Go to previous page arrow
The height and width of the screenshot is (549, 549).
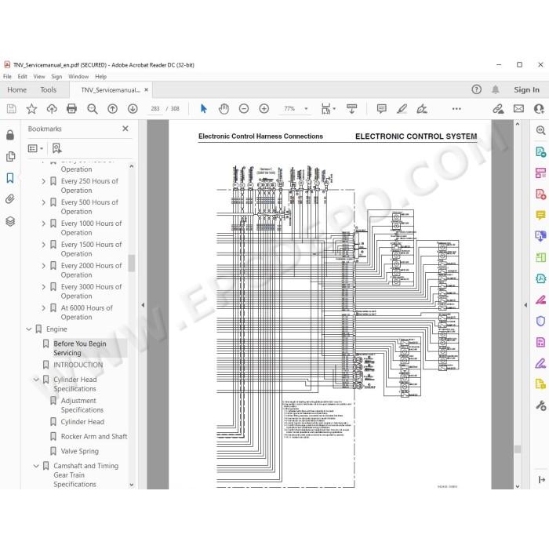pos(112,109)
